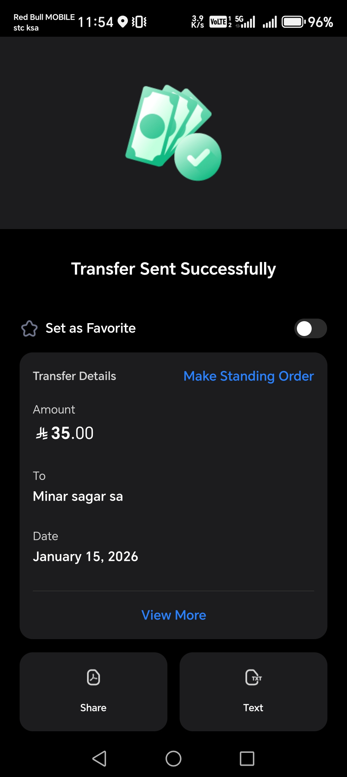Image resolution: width=347 pixels, height=777 pixels.
Task: Tap the 5G signal strength icon
Action: (245, 22)
